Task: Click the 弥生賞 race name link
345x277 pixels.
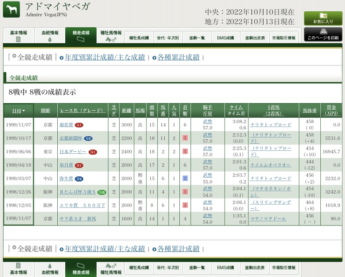Action: coord(66,179)
